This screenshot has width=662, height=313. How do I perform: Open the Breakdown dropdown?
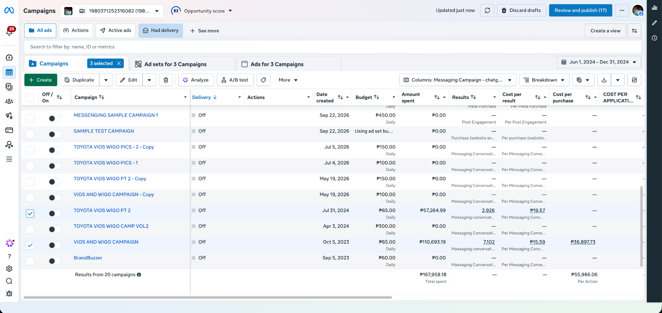pyautogui.click(x=544, y=80)
